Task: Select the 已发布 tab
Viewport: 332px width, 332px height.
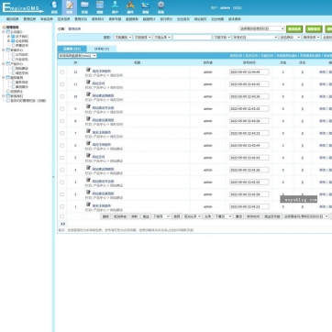Action: click(72, 49)
